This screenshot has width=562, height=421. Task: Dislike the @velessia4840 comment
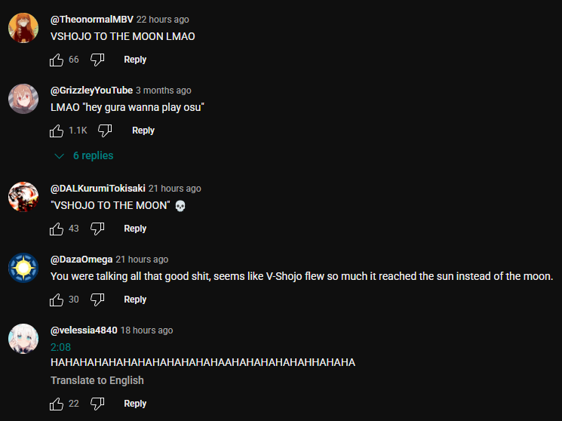coord(97,404)
